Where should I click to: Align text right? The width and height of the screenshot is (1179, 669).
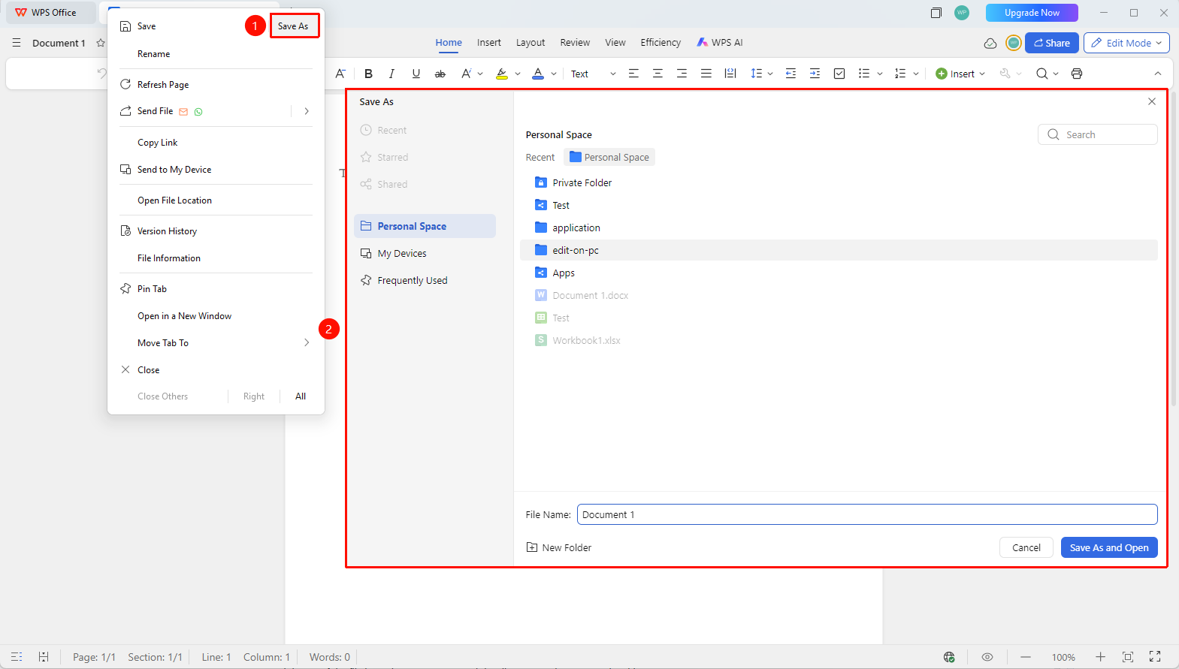point(682,74)
